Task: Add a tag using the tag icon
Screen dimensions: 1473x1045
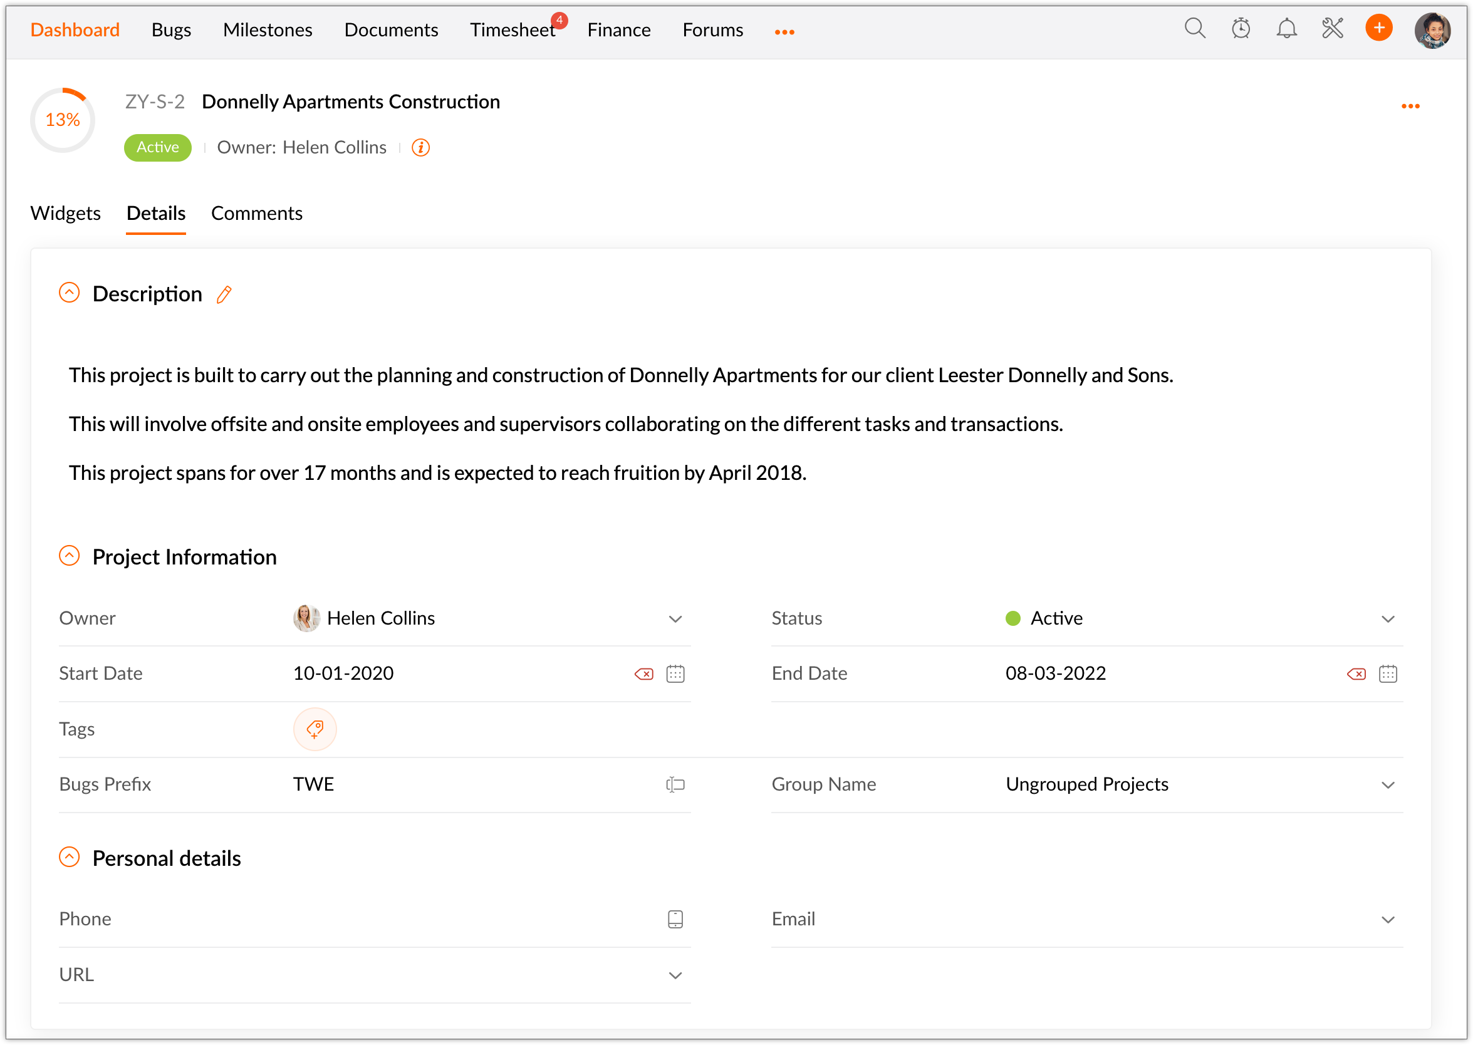Action: tap(315, 729)
